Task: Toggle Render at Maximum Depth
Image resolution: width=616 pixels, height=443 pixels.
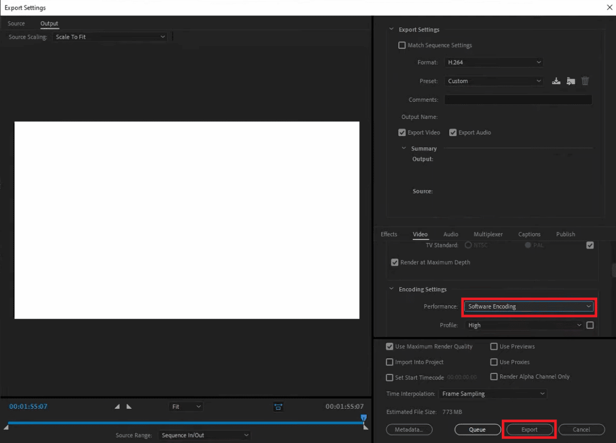Action: tap(395, 262)
